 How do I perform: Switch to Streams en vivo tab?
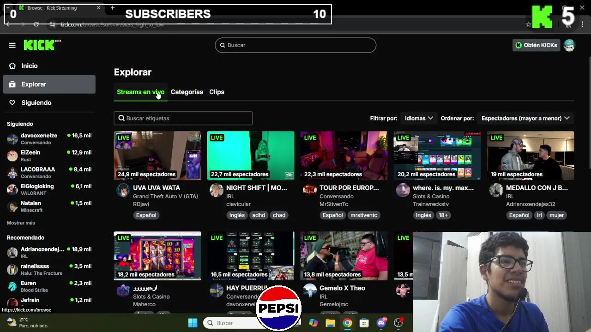[x=140, y=92]
